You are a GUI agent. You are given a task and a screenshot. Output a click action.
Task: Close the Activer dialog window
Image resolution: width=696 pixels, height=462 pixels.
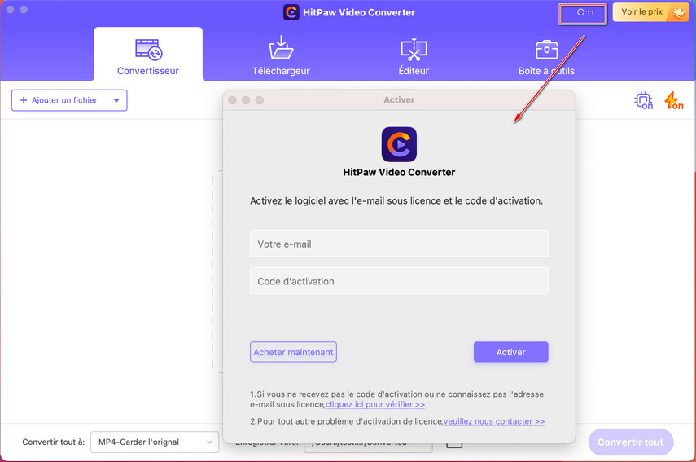pos(232,100)
